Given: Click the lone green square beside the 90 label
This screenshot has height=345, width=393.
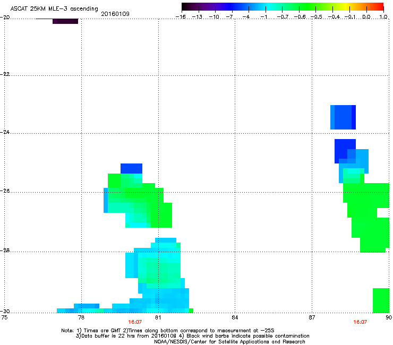Looking at the screenshot, I should (x=381, y=300).
